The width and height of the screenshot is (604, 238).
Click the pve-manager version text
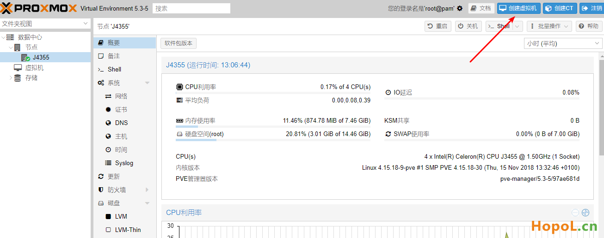(x=540, y=179)
